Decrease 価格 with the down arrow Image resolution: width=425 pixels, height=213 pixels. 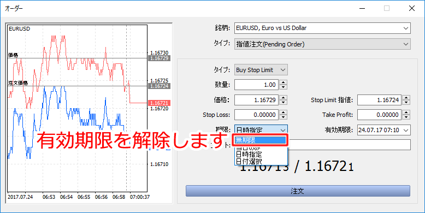[x=283, y=103]
